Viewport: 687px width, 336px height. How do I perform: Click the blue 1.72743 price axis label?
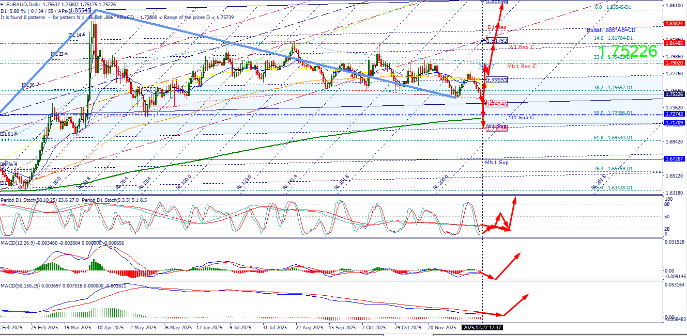[675, 114]
